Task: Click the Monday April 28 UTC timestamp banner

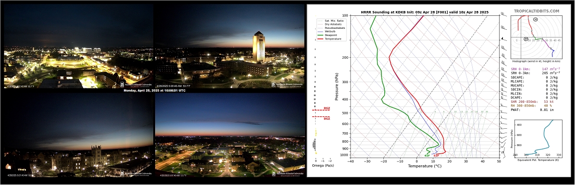Action: click(x=154, y=90)
